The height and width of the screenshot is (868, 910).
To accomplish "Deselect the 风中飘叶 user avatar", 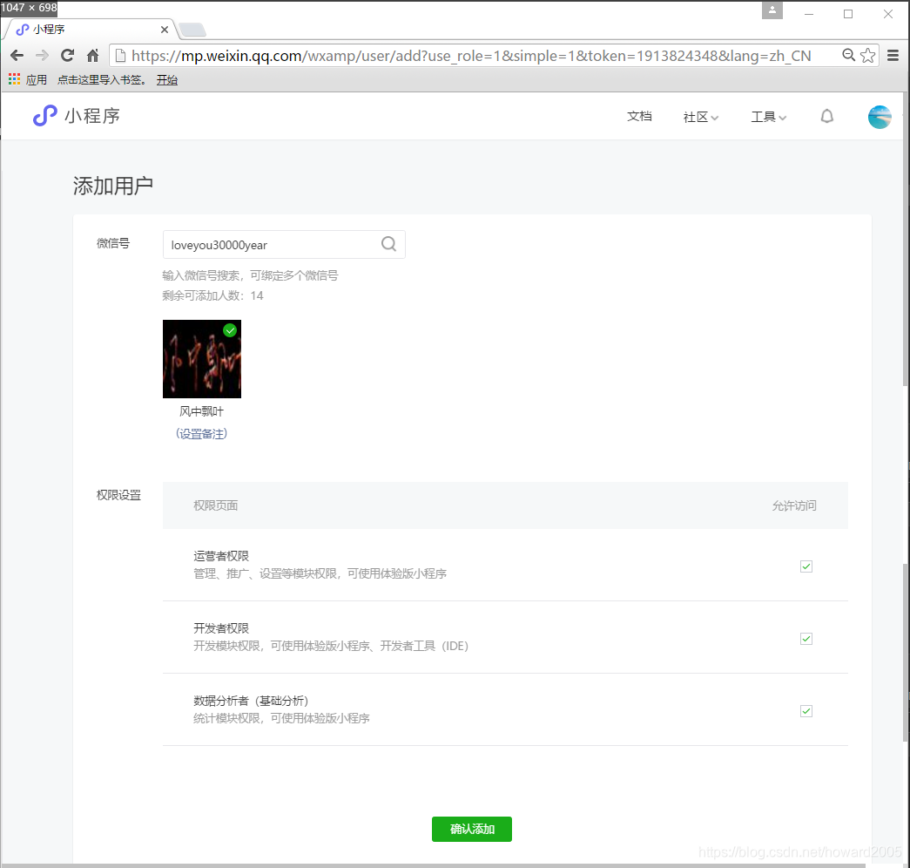I will [x=202, y=359].
